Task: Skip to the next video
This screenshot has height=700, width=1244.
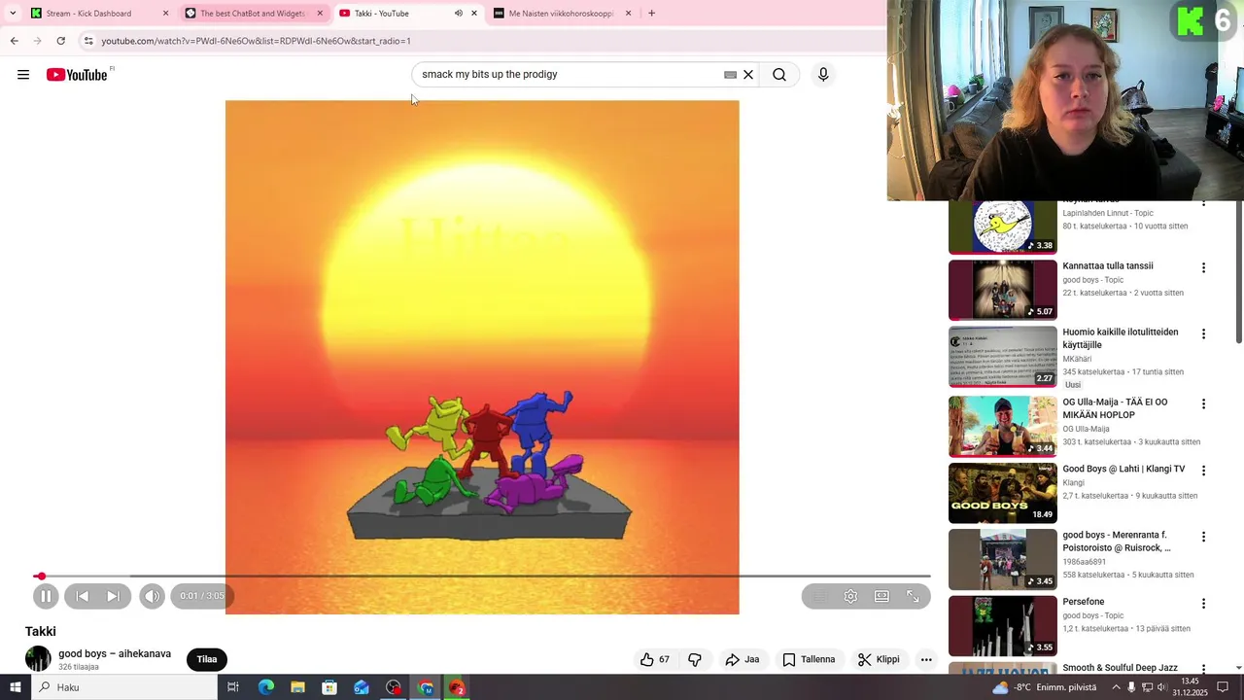Action: click(x=114, y=596)
